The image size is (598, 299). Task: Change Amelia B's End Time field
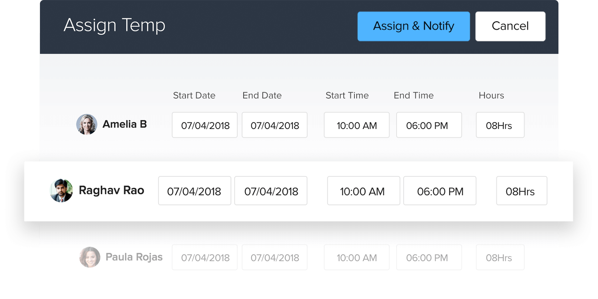point(429,125)
